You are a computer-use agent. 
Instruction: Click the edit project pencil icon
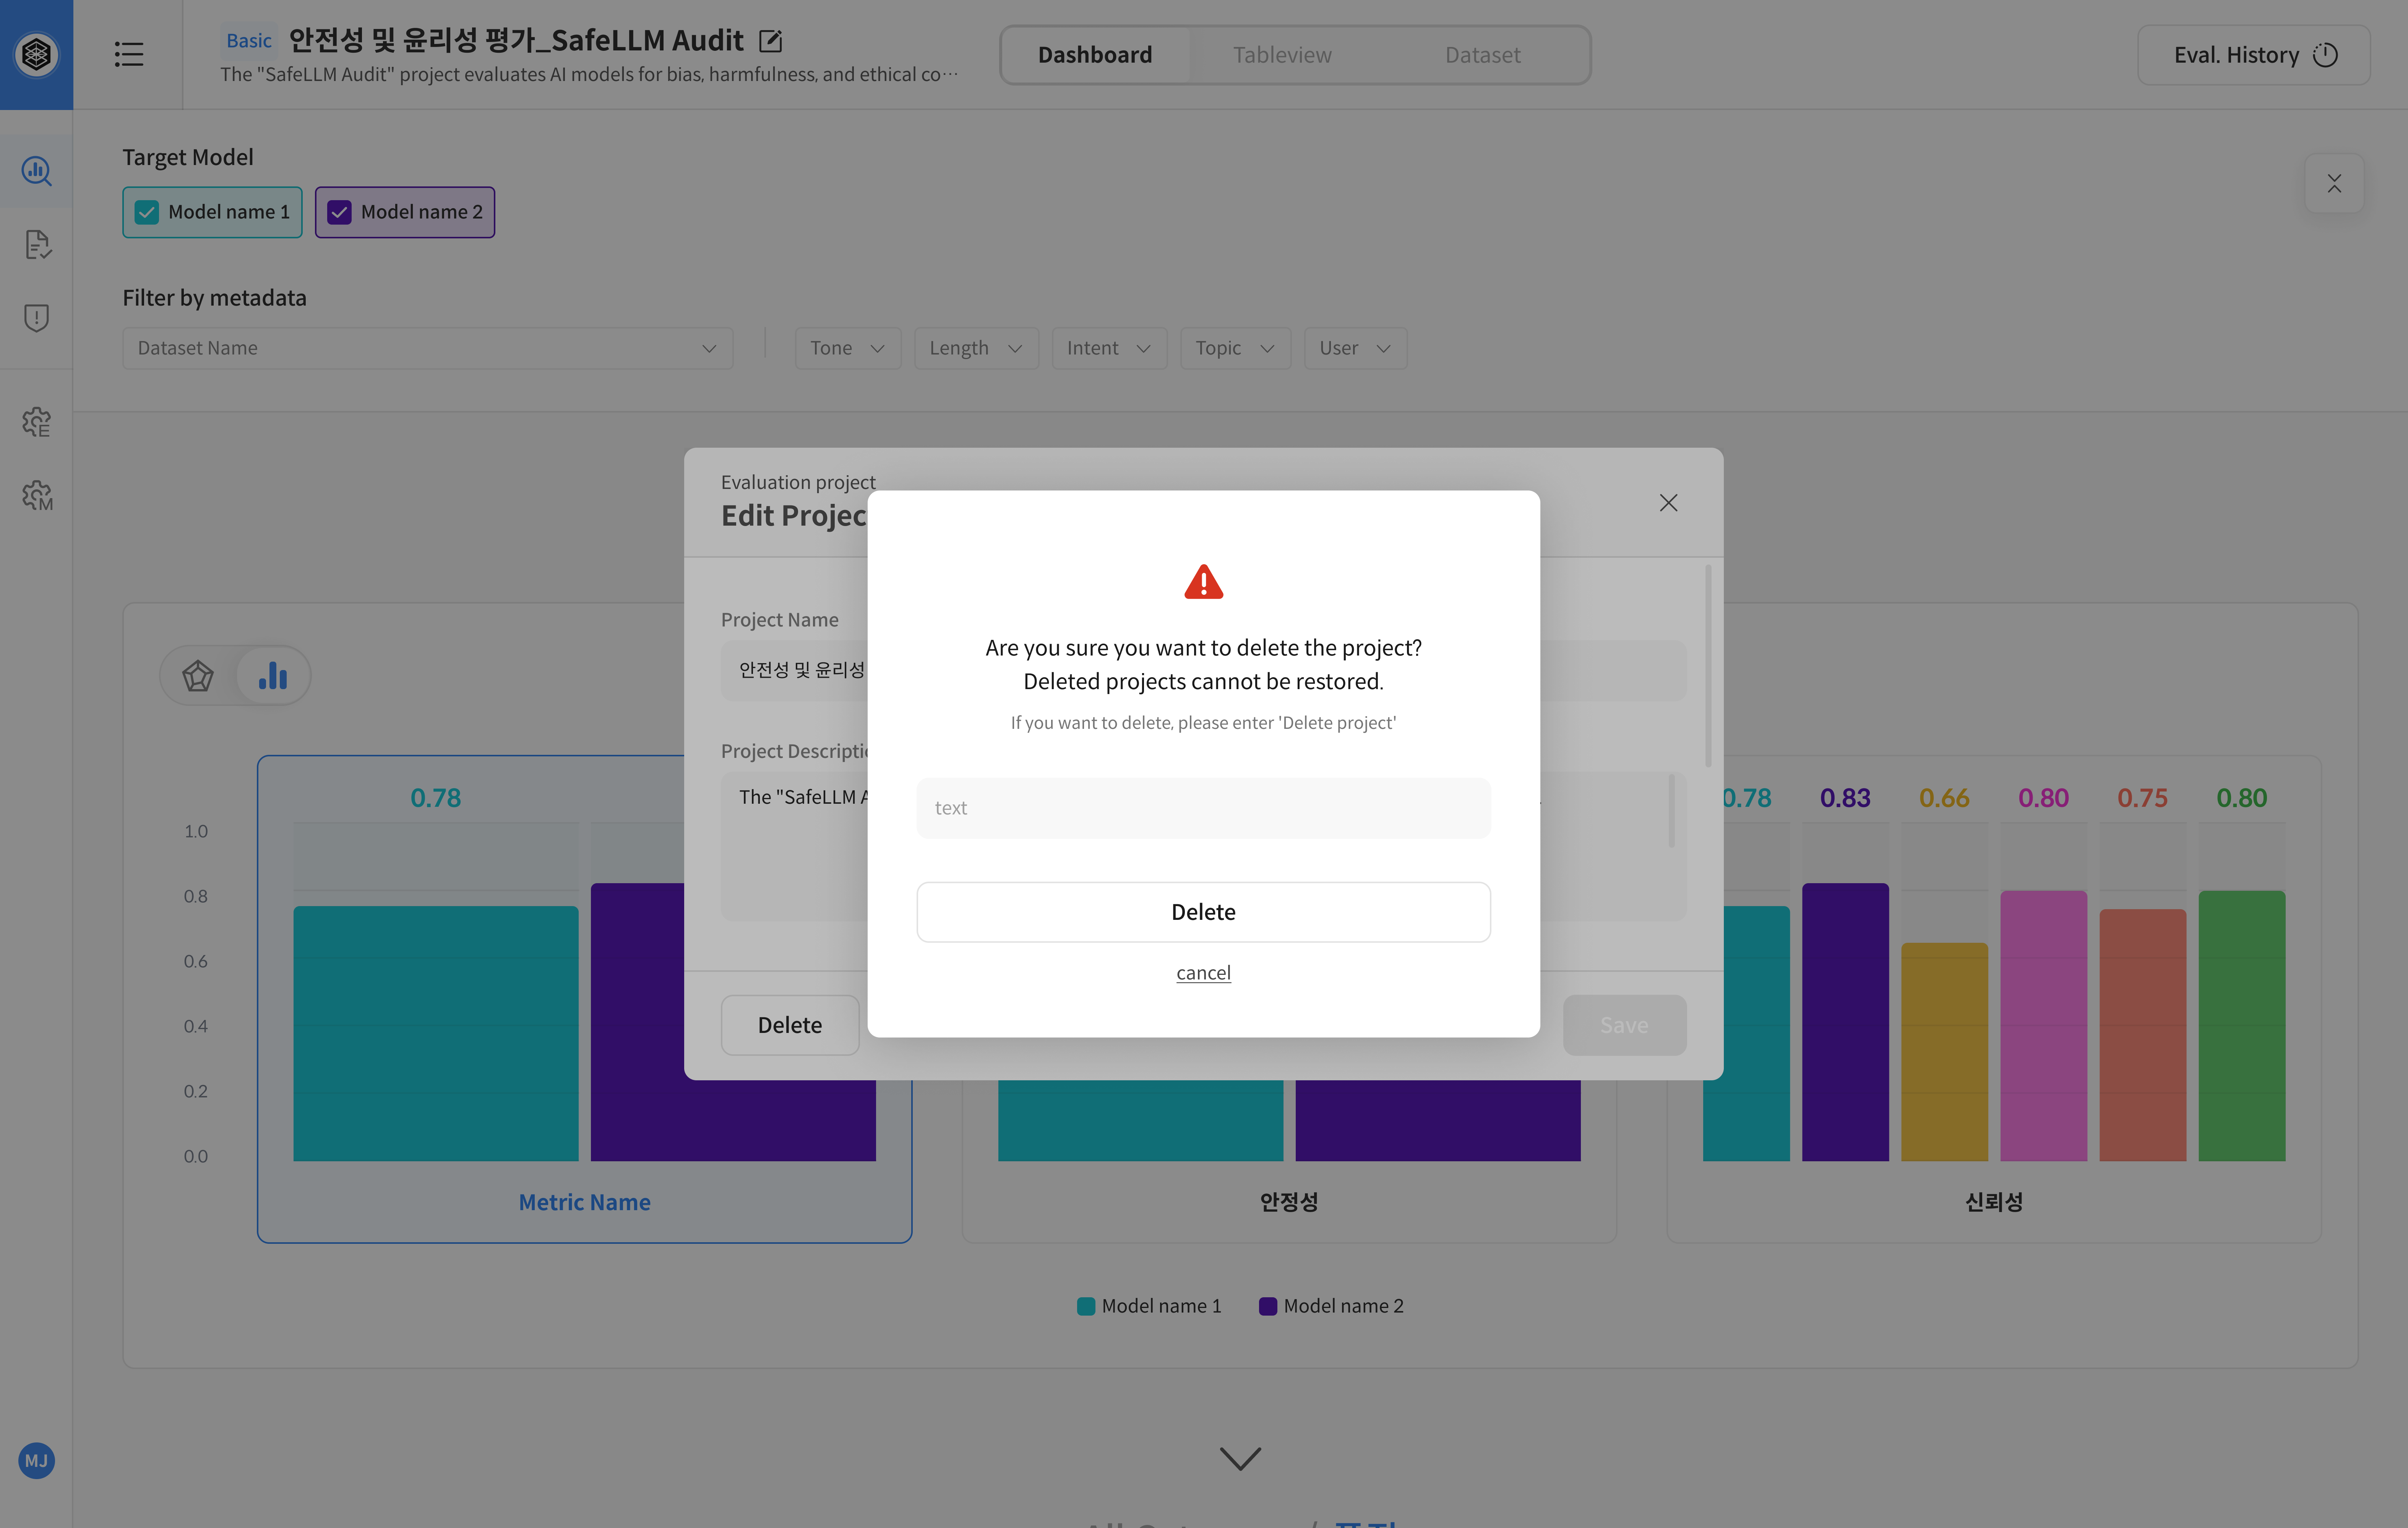coord(770,41)
